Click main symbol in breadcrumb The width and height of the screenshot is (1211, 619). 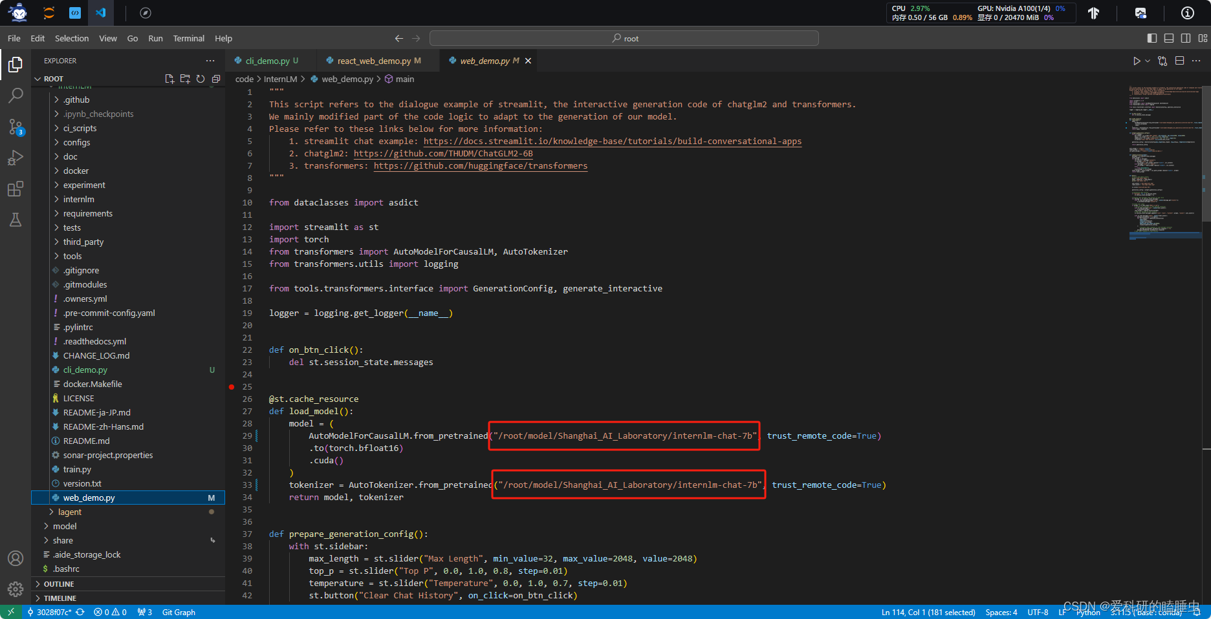click(x=400, y=79)
